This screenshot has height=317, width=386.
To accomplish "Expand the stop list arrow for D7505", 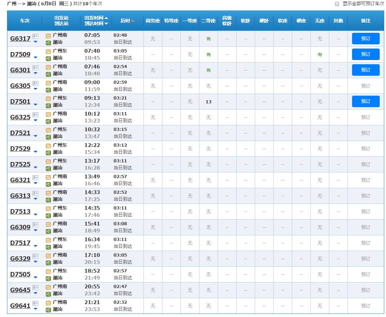I will coord(35,278).
